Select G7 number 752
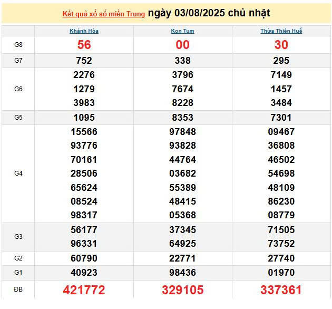Screen dimensions: 332x309 [x=84, y=61]
